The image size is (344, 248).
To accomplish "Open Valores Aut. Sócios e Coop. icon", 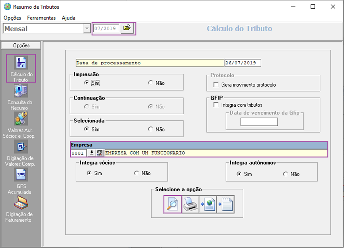I will coord(21,119).
